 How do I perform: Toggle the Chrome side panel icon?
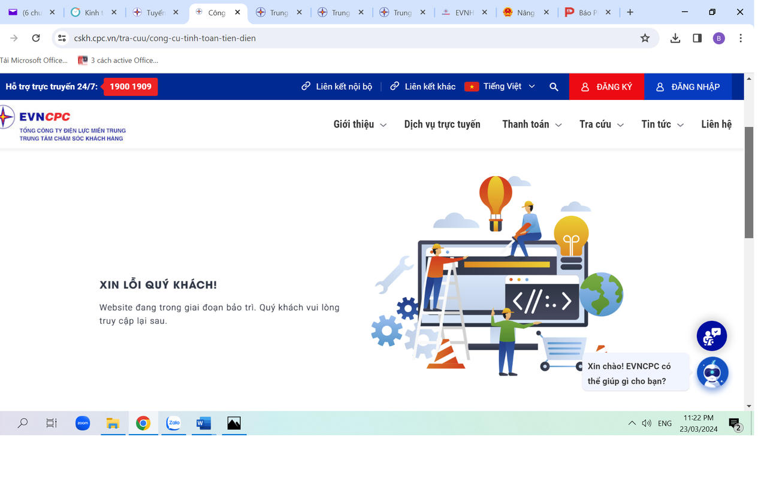pyautogui.click(x=697, y=38)
